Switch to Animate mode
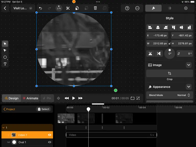Viewport: 196px width, 147px height. 30,98
